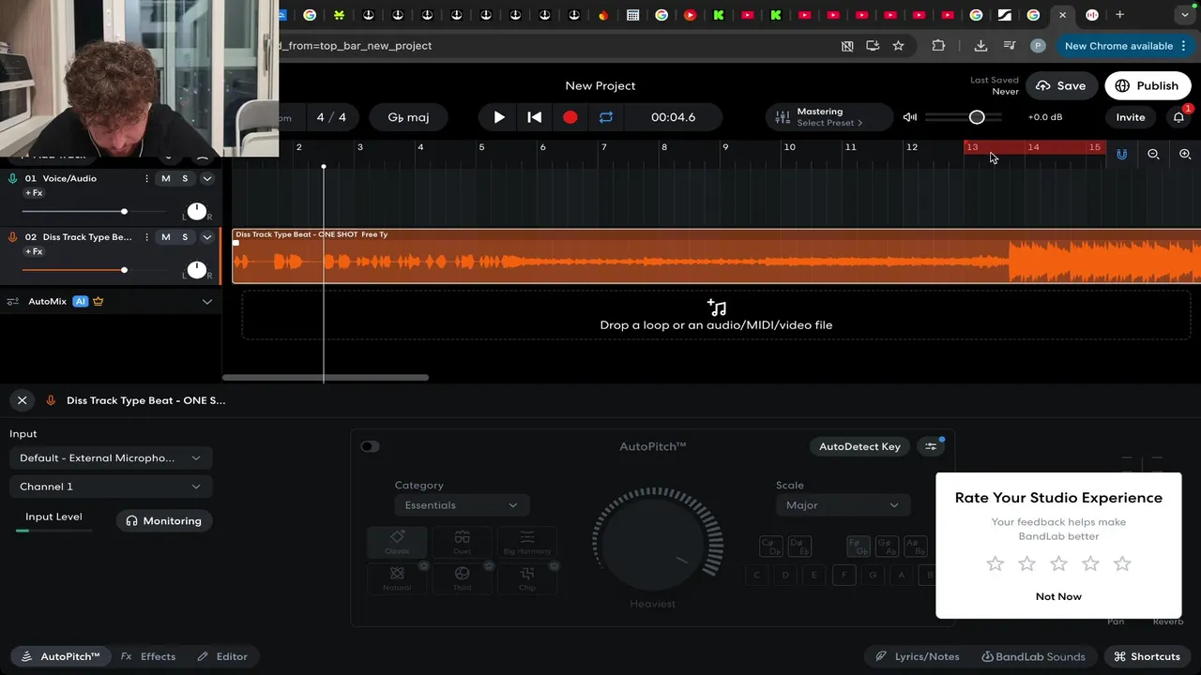Add Fx to the Voice/Audio track

[33, 193]
